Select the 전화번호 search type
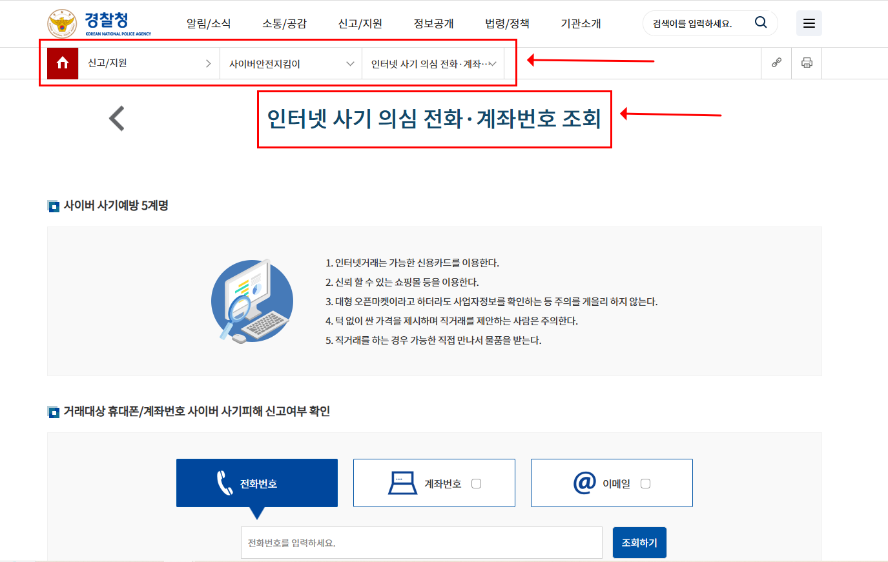 pos(256,483)
